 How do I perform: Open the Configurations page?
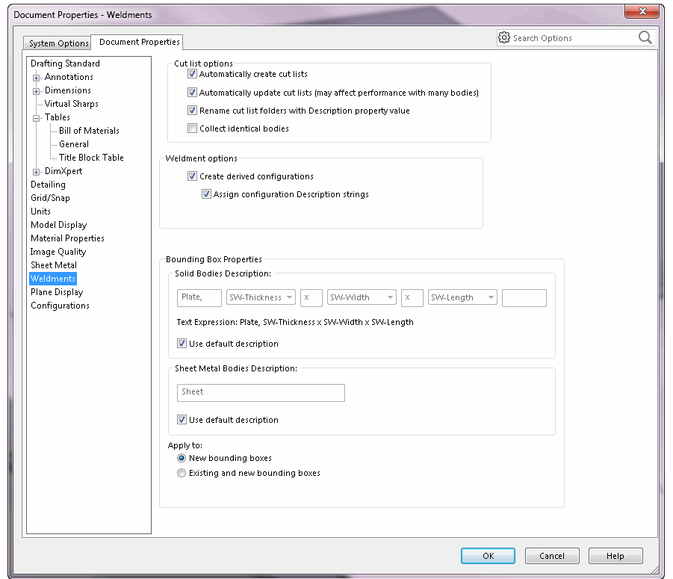[60, 306]
